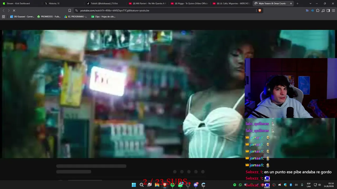Image resolution: width=337 pixels, height=189 pixels.
Task: Open the Windows Start menu
Action: coord(134,185)
